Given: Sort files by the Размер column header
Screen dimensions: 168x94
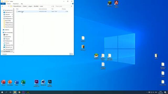Looking at the screenshot, I should coord(64,9).
